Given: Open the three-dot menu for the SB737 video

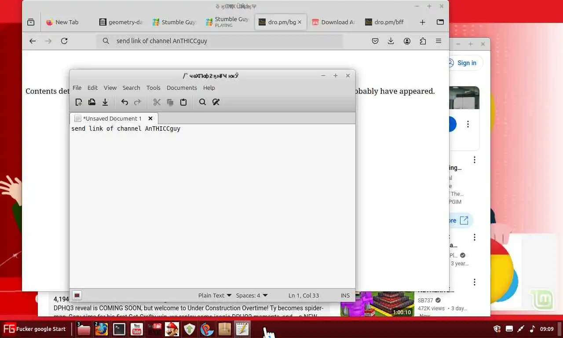Looking at the screenshot, I should point(475,282).
